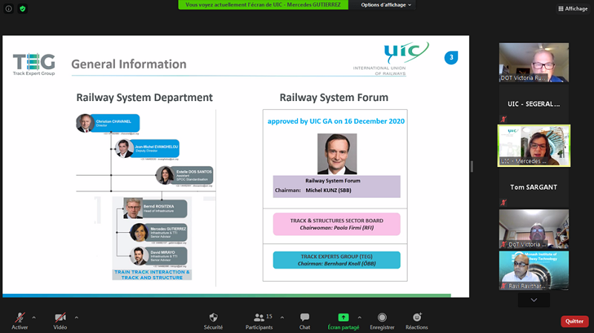Image resolution: width=594 pixels, height=333 pixels.
Task: Click the blue Track Experts Group (TEG) box
Action: tap(336, 260)
